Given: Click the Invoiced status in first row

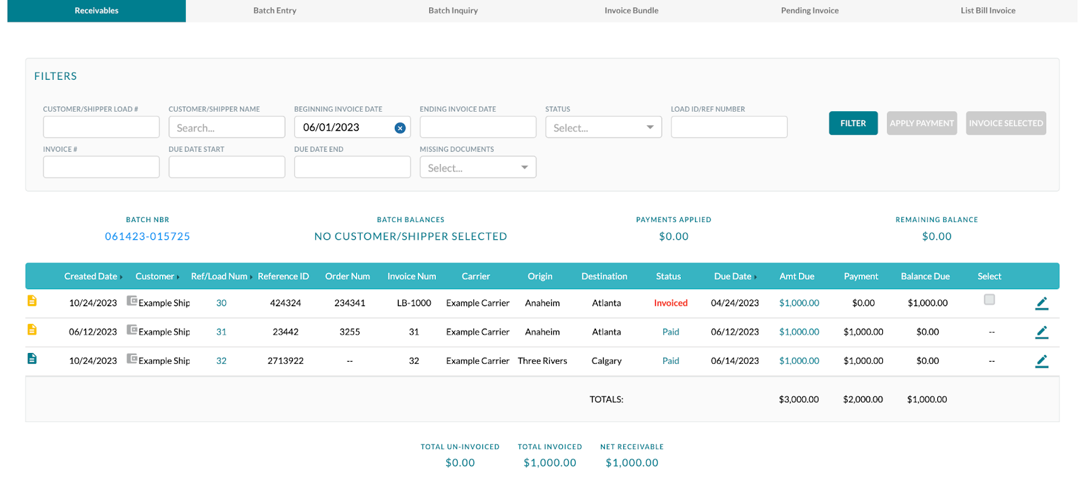Looking at the screenshot, I should (671, 303).
